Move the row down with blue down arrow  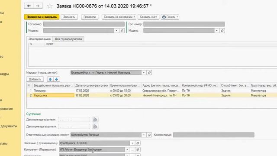point(57,79)
